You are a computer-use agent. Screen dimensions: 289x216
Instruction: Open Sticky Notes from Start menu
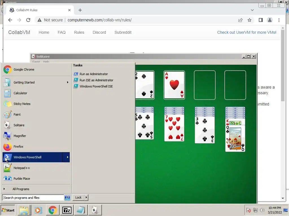click(36, 104)
